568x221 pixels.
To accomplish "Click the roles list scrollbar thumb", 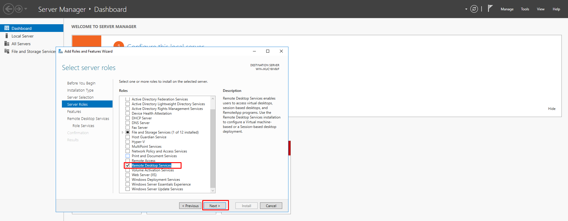I will tap(213, 148).
